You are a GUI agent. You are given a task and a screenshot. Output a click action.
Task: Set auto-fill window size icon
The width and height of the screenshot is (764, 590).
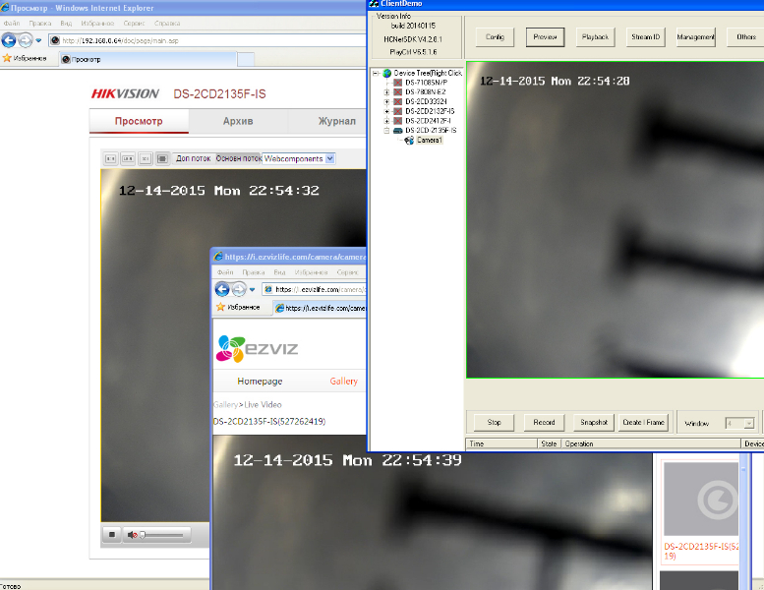click(x=162, y=159)
